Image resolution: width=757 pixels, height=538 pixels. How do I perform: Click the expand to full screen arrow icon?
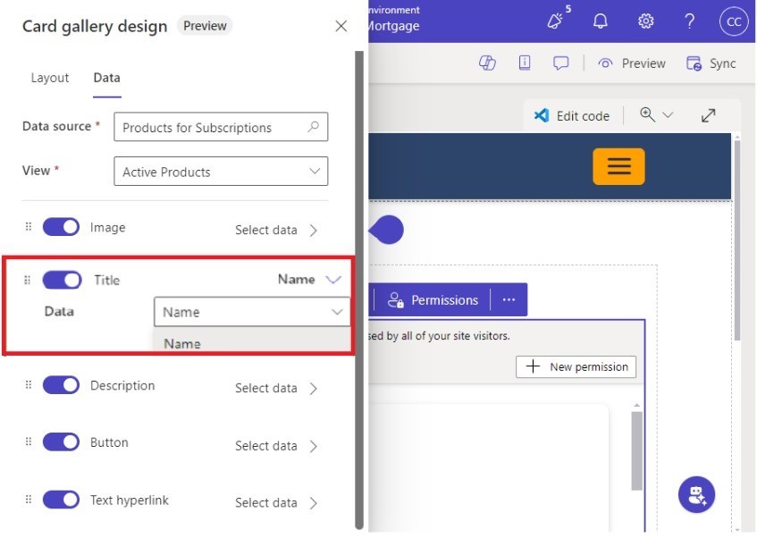pos(708,115)
